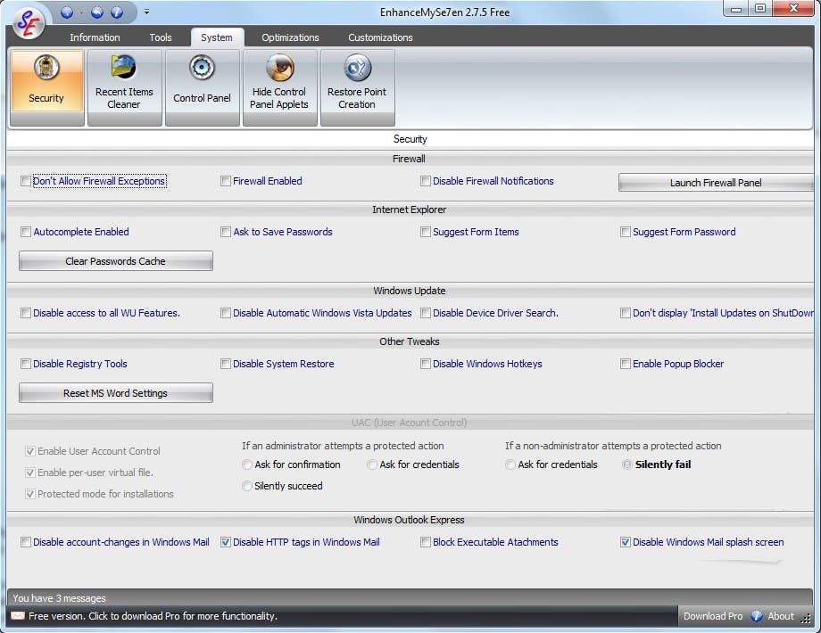821x633 pixels.
Task: Open Recent Items Cleaner
Action: pos(124,87)
